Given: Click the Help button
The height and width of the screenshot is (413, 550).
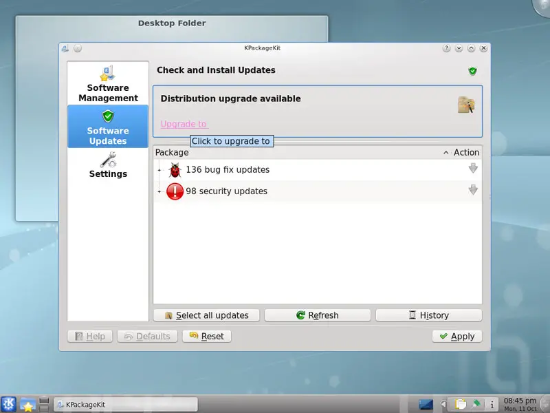Looking at the screenshot, I should pyautogui.click(x=90, y=336).
